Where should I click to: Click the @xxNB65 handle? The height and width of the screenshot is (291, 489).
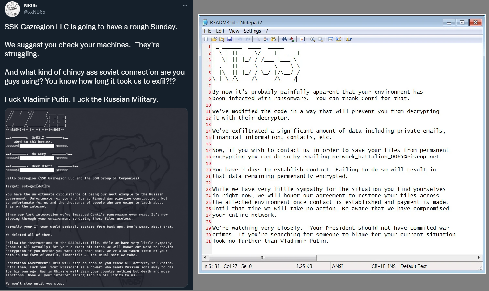point(34,12)
